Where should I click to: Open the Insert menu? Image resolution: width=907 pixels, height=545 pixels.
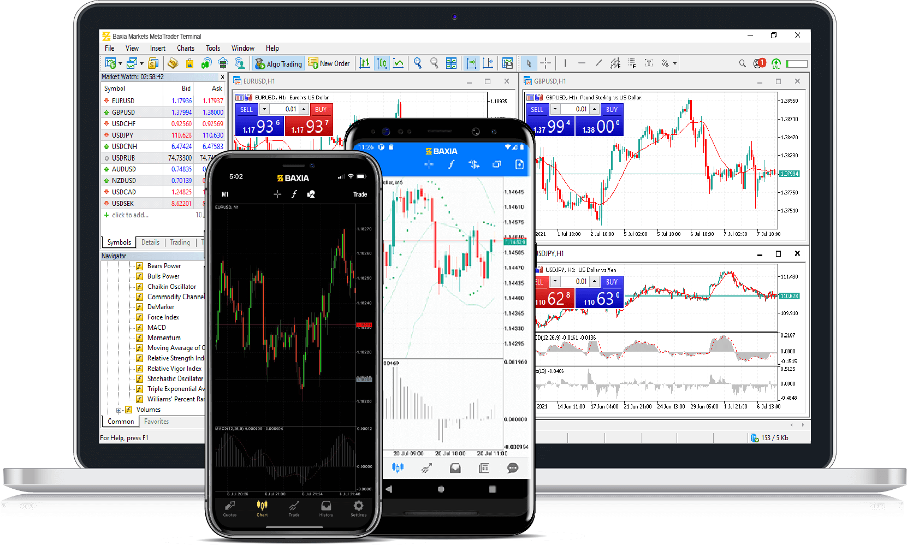tap(158, 48)
